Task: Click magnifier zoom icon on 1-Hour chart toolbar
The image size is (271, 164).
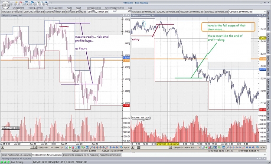Action: (x=91, y=148)
